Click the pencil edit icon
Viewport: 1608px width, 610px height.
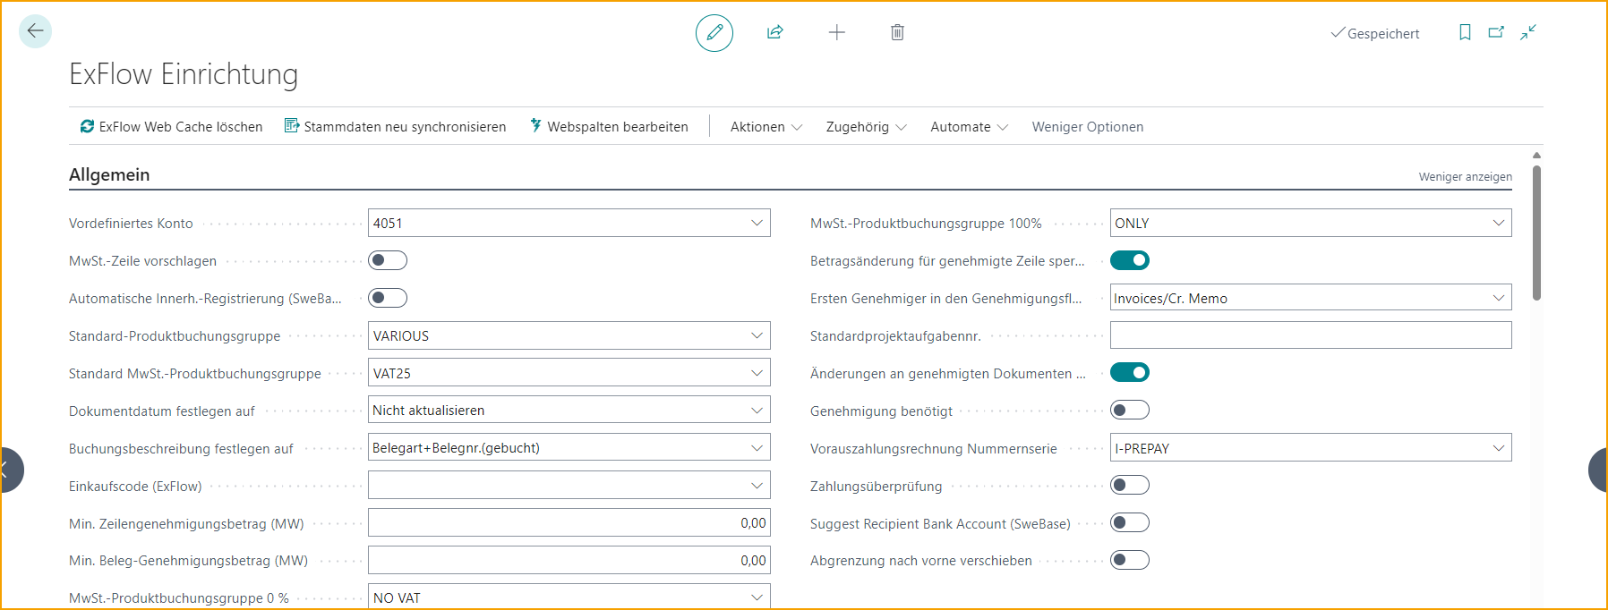pos(714,33)
